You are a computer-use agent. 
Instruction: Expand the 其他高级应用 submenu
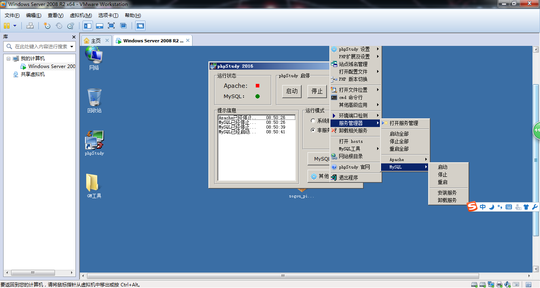[356, 105]
